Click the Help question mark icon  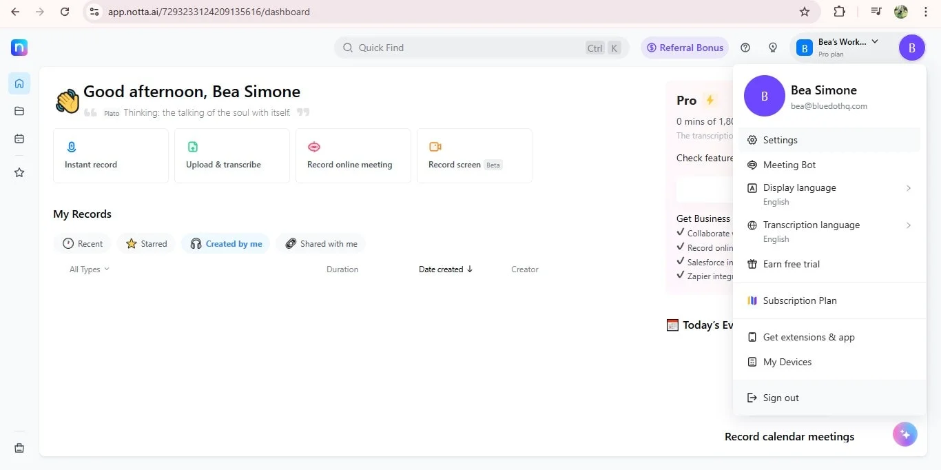745,48
